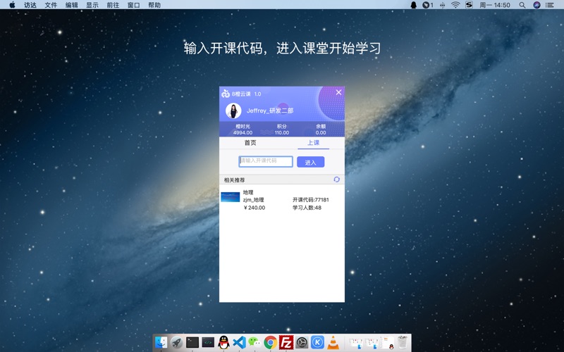Screen dimensions: 564x352
Task: Open Launchpad from the Dock
Action: (177, 342)
